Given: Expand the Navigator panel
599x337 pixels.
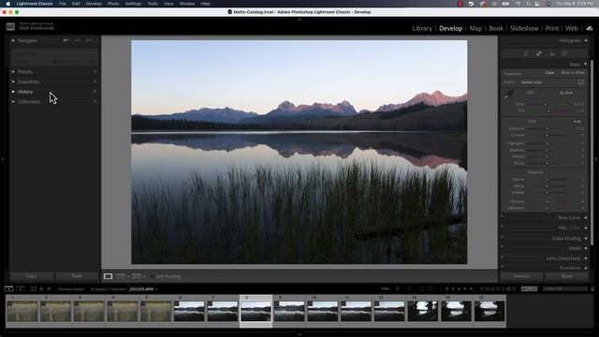Looking at the screenshot, I should point(13,40).
